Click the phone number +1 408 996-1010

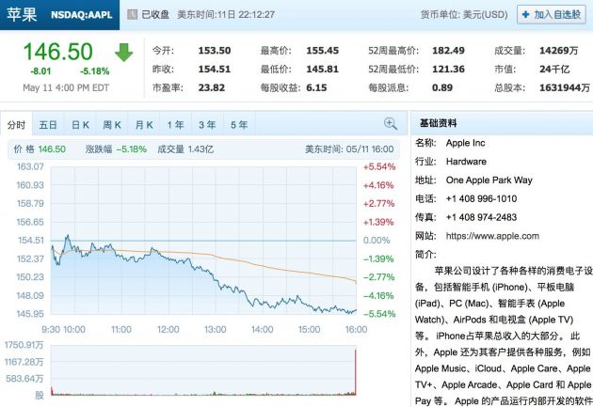click(481, 198)
